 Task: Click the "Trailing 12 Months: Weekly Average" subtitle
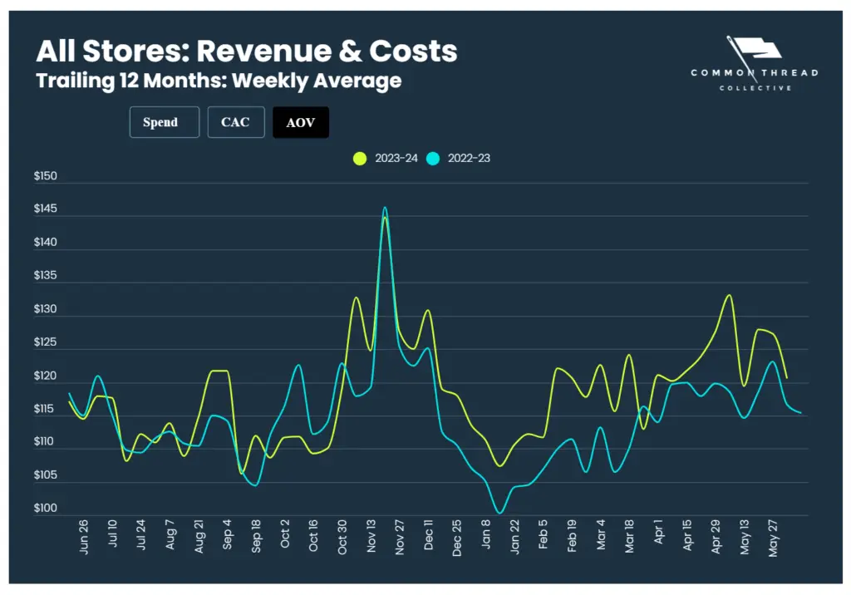(219, 81)
